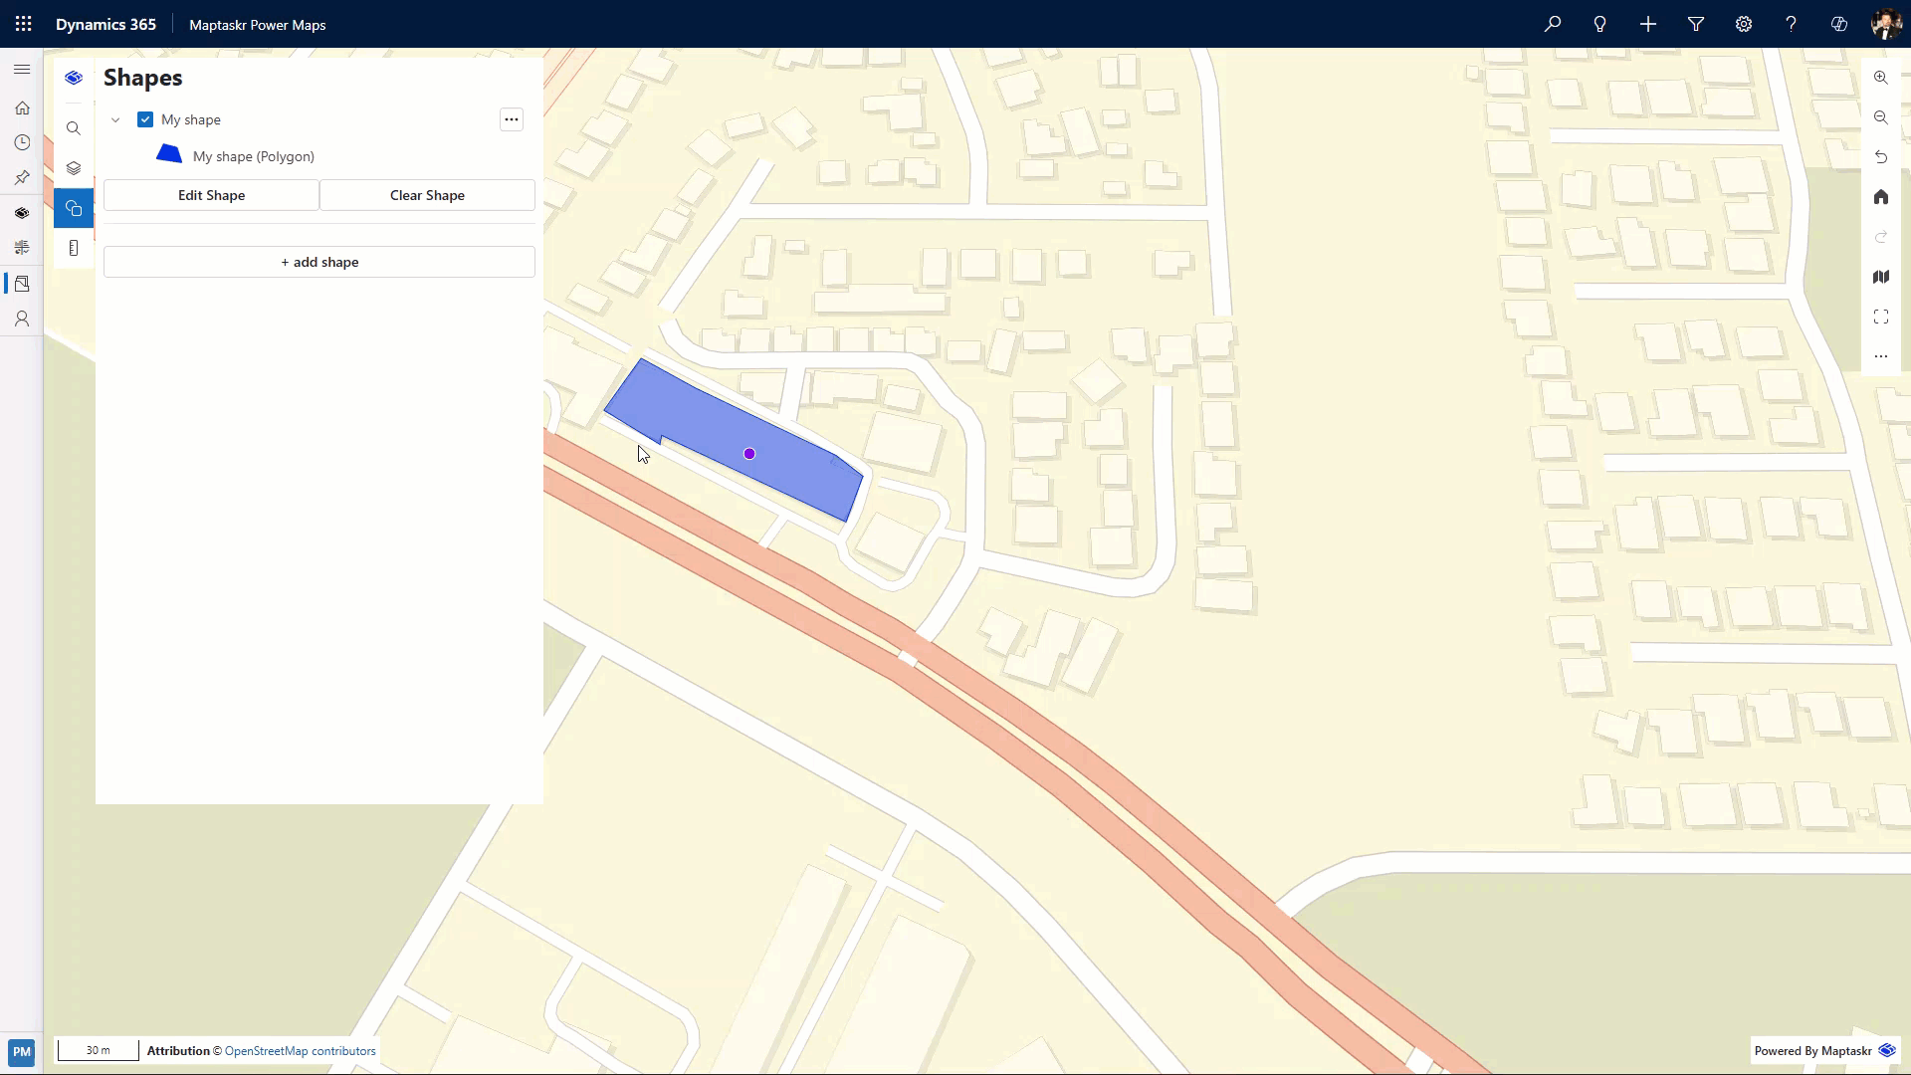Expand the map controls more options
Viewport: 1911px width, 1075px height.
tap(1880, 356)
